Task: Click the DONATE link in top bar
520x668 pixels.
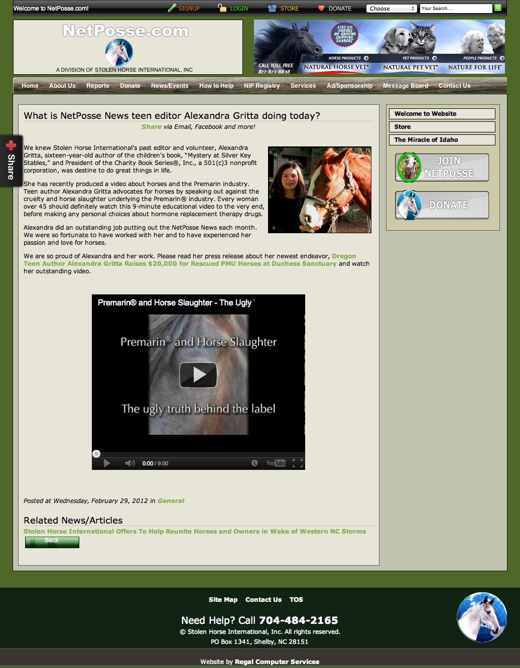Action: [x=340, y=9]
